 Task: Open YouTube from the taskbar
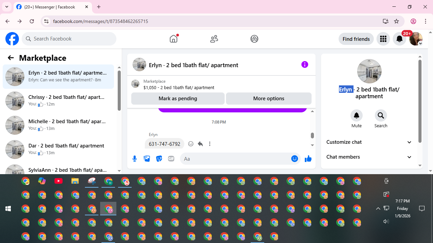coord(59,181)
